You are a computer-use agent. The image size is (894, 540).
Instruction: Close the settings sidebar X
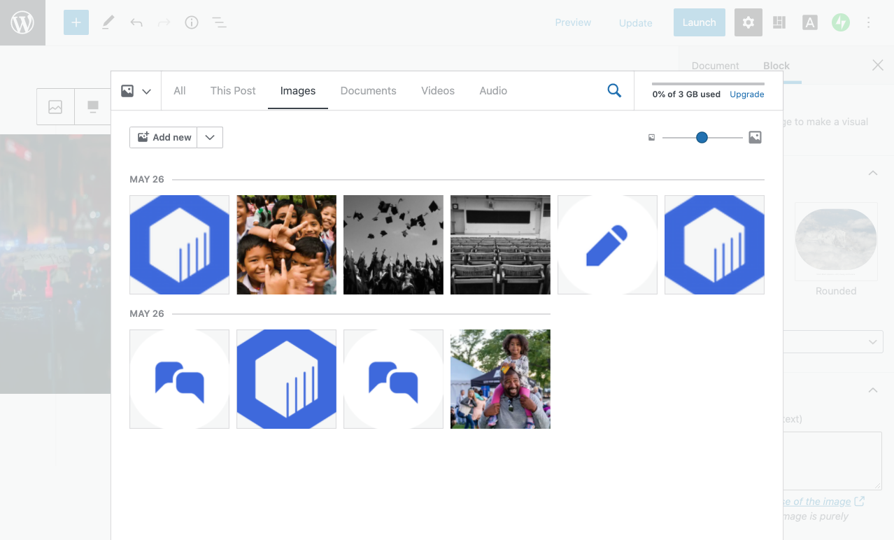tap(878, 65)
